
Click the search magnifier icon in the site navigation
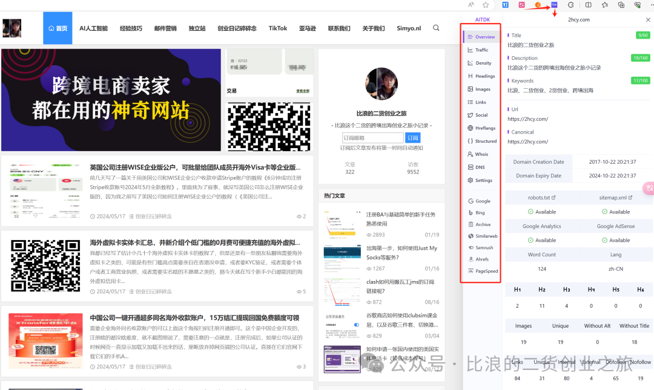point(436,28)
